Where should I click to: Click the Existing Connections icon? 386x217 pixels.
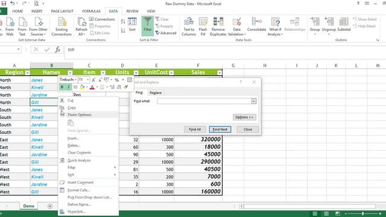[62, 27]
